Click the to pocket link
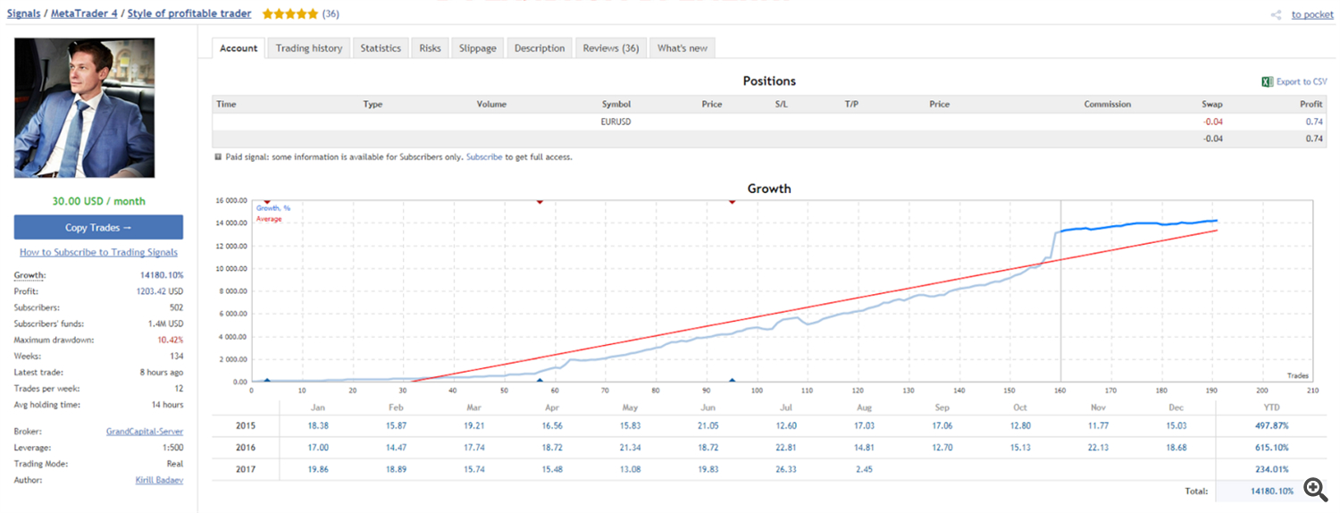The height and width of the screenshot is (513, 1340). (1312, 14)
